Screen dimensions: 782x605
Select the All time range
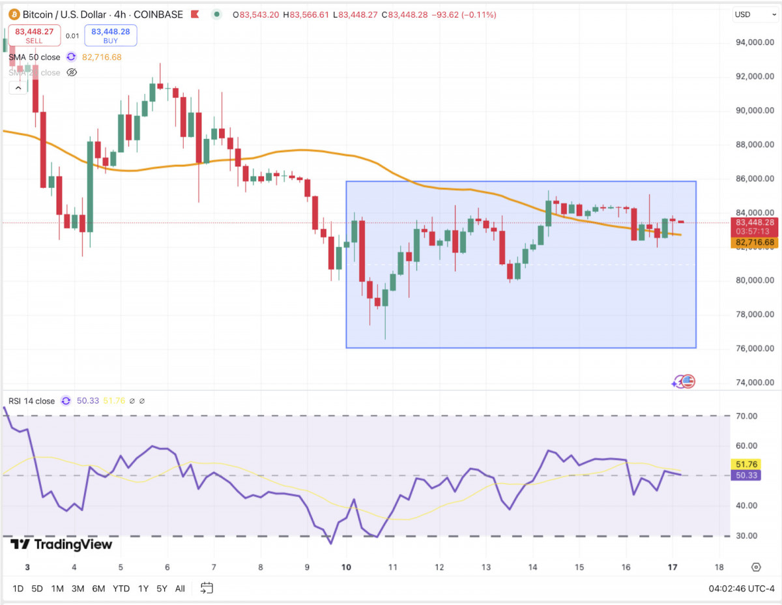coord(180,589)
